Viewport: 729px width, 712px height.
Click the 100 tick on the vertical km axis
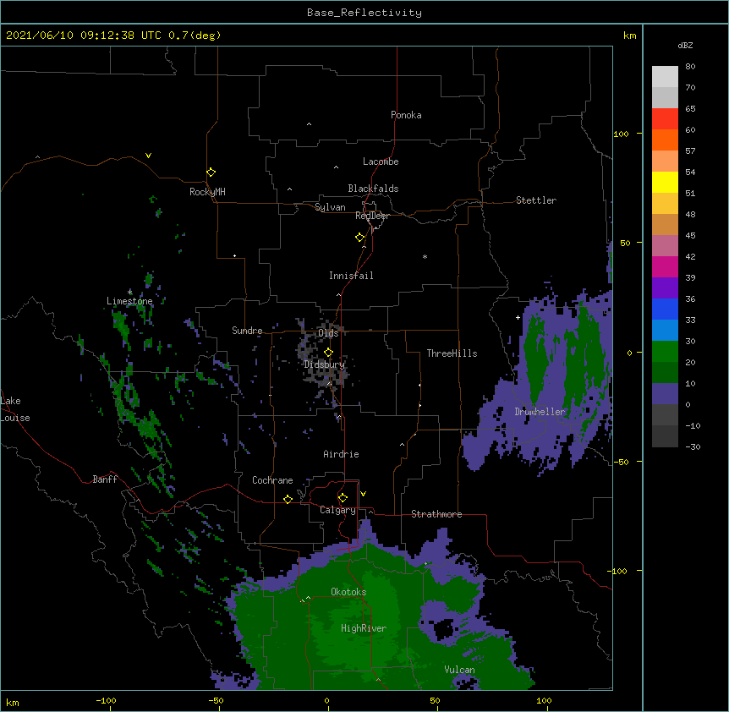click(621, 134)
